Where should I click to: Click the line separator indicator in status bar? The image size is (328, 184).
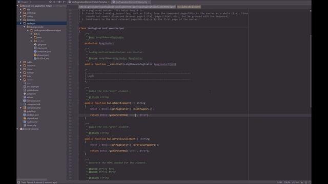point(287,182)
